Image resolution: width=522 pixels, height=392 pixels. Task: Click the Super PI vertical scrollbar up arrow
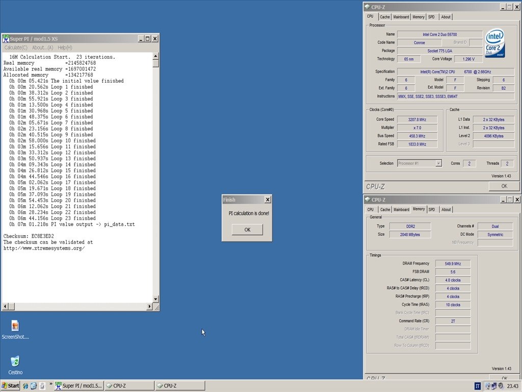coord(155,56)
